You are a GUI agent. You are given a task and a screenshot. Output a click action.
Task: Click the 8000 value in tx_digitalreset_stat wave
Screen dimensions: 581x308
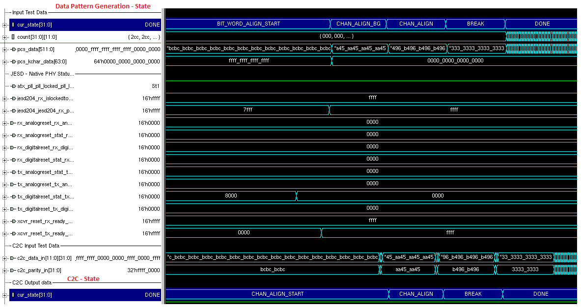click(x=231, y=196)
